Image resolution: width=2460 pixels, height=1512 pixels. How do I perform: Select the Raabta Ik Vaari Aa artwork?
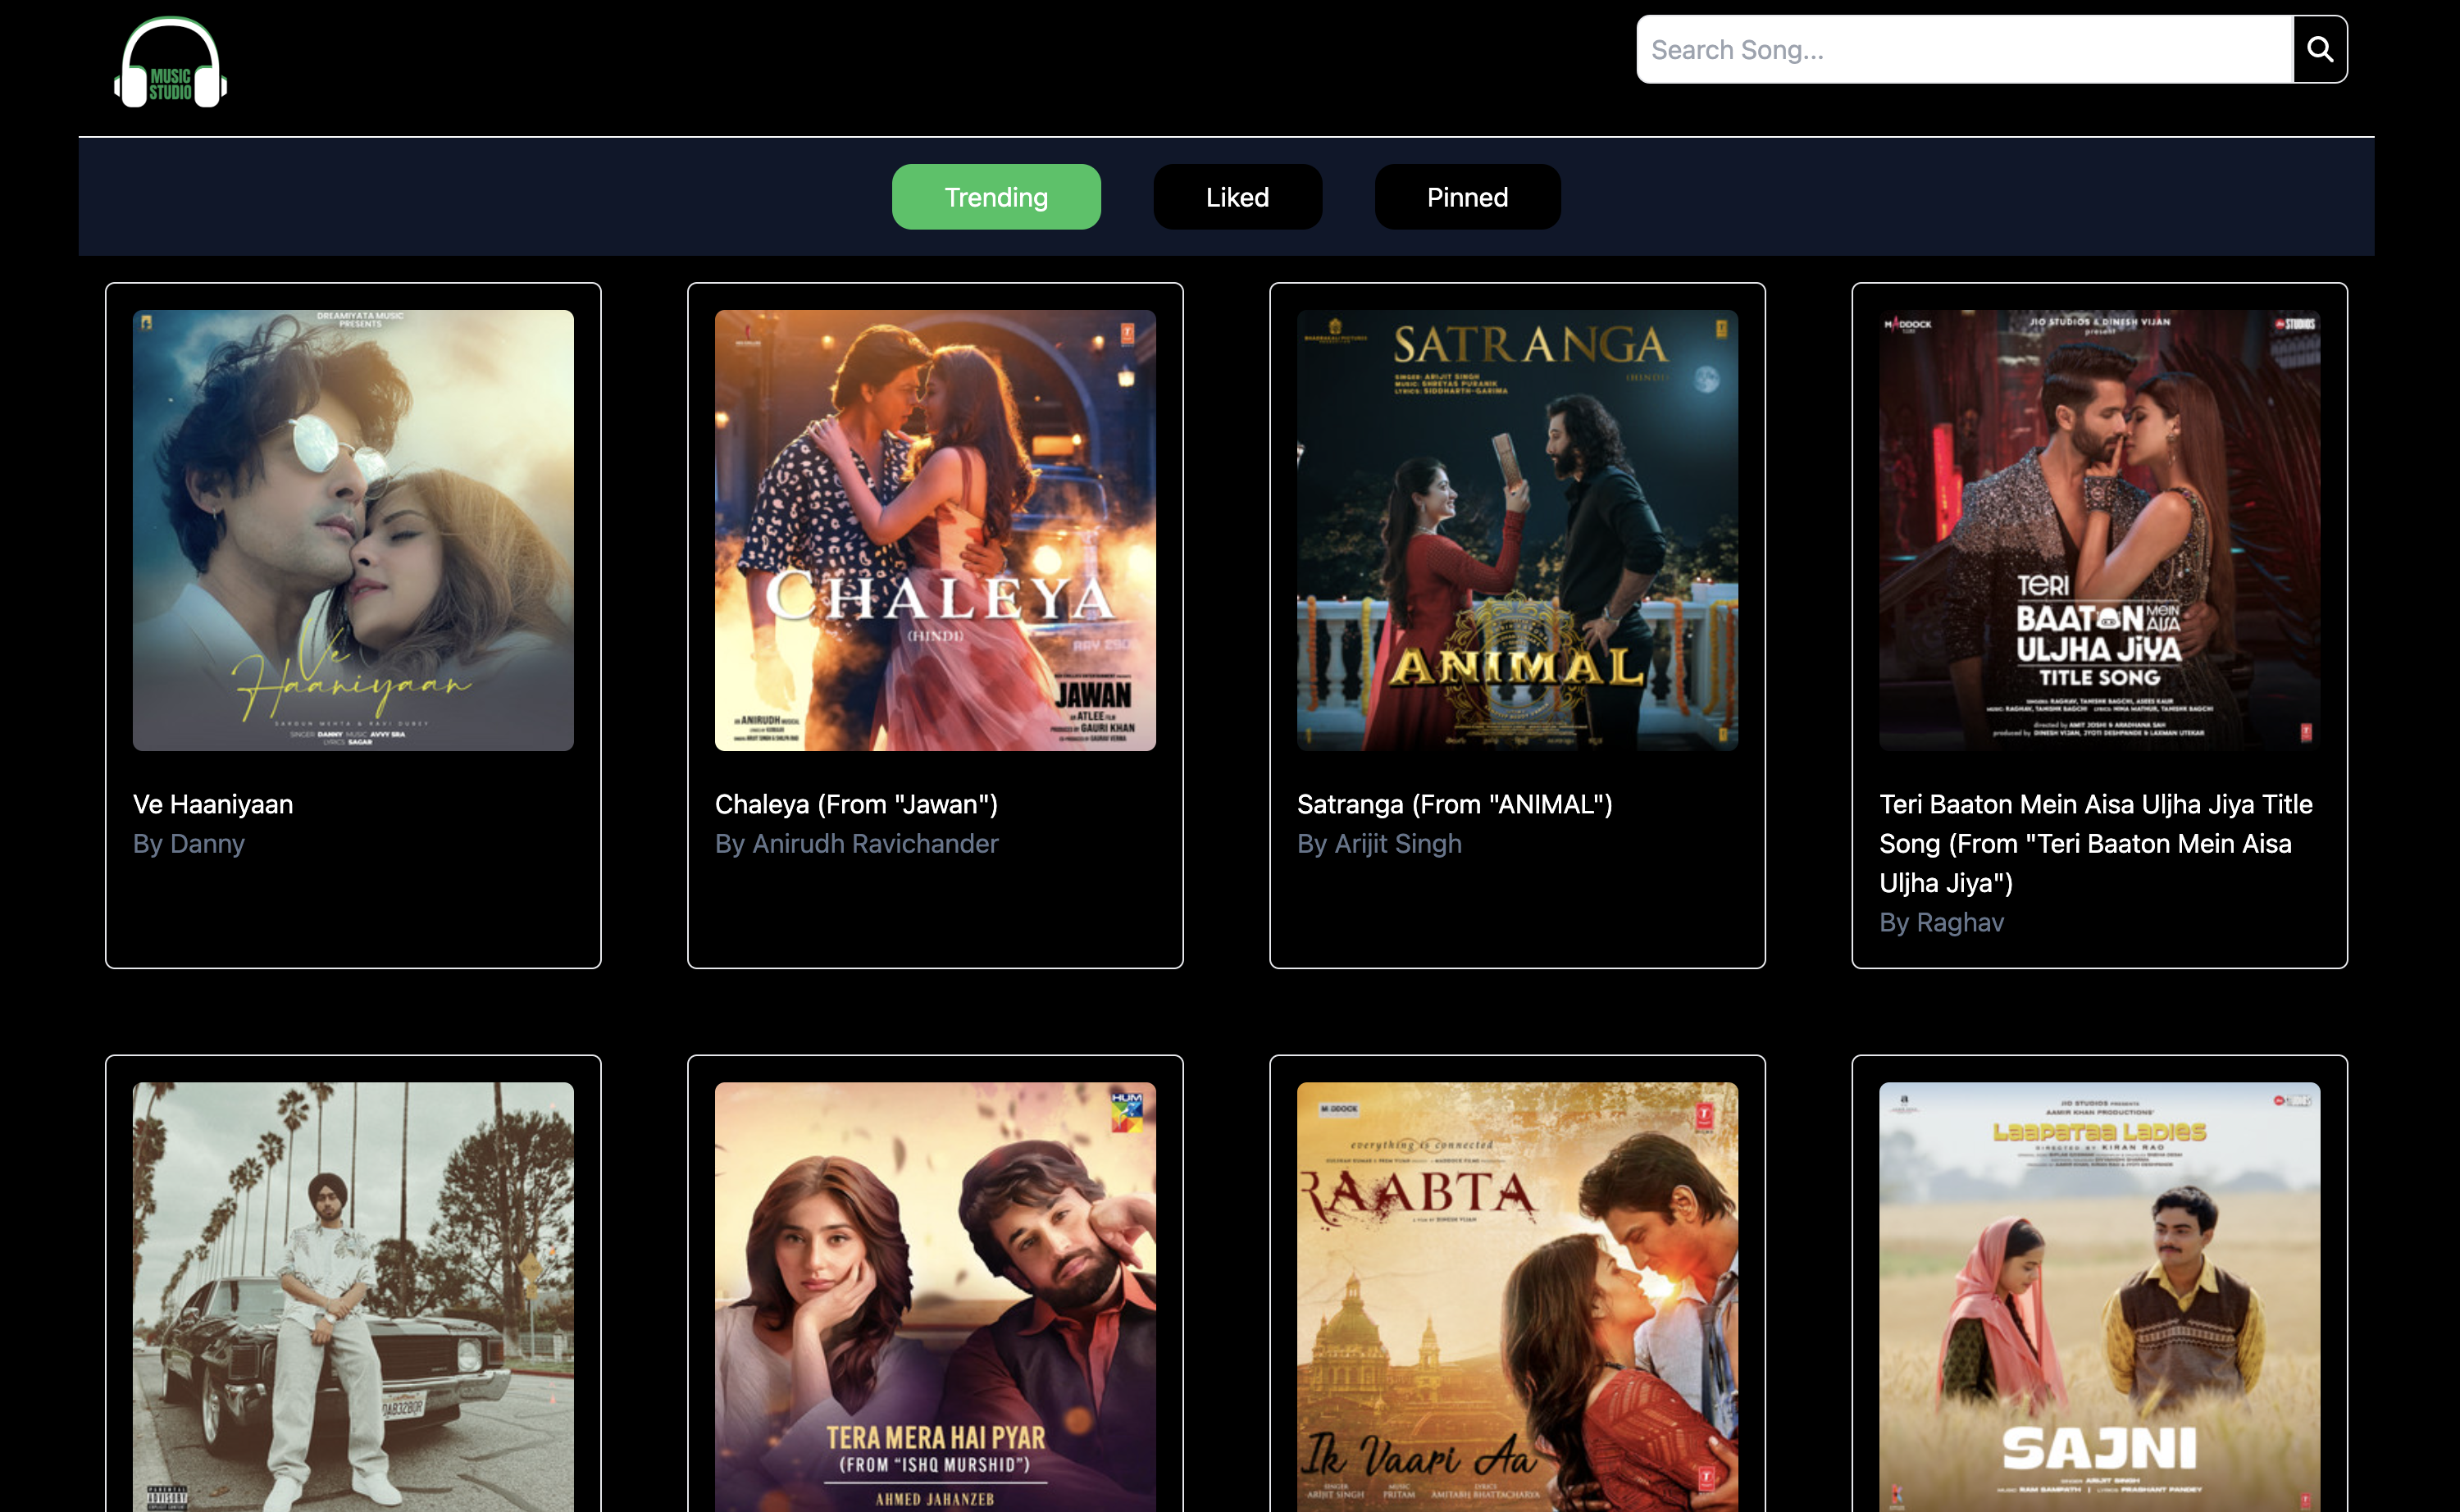pyautogui.click(x=1517, y=1295)
